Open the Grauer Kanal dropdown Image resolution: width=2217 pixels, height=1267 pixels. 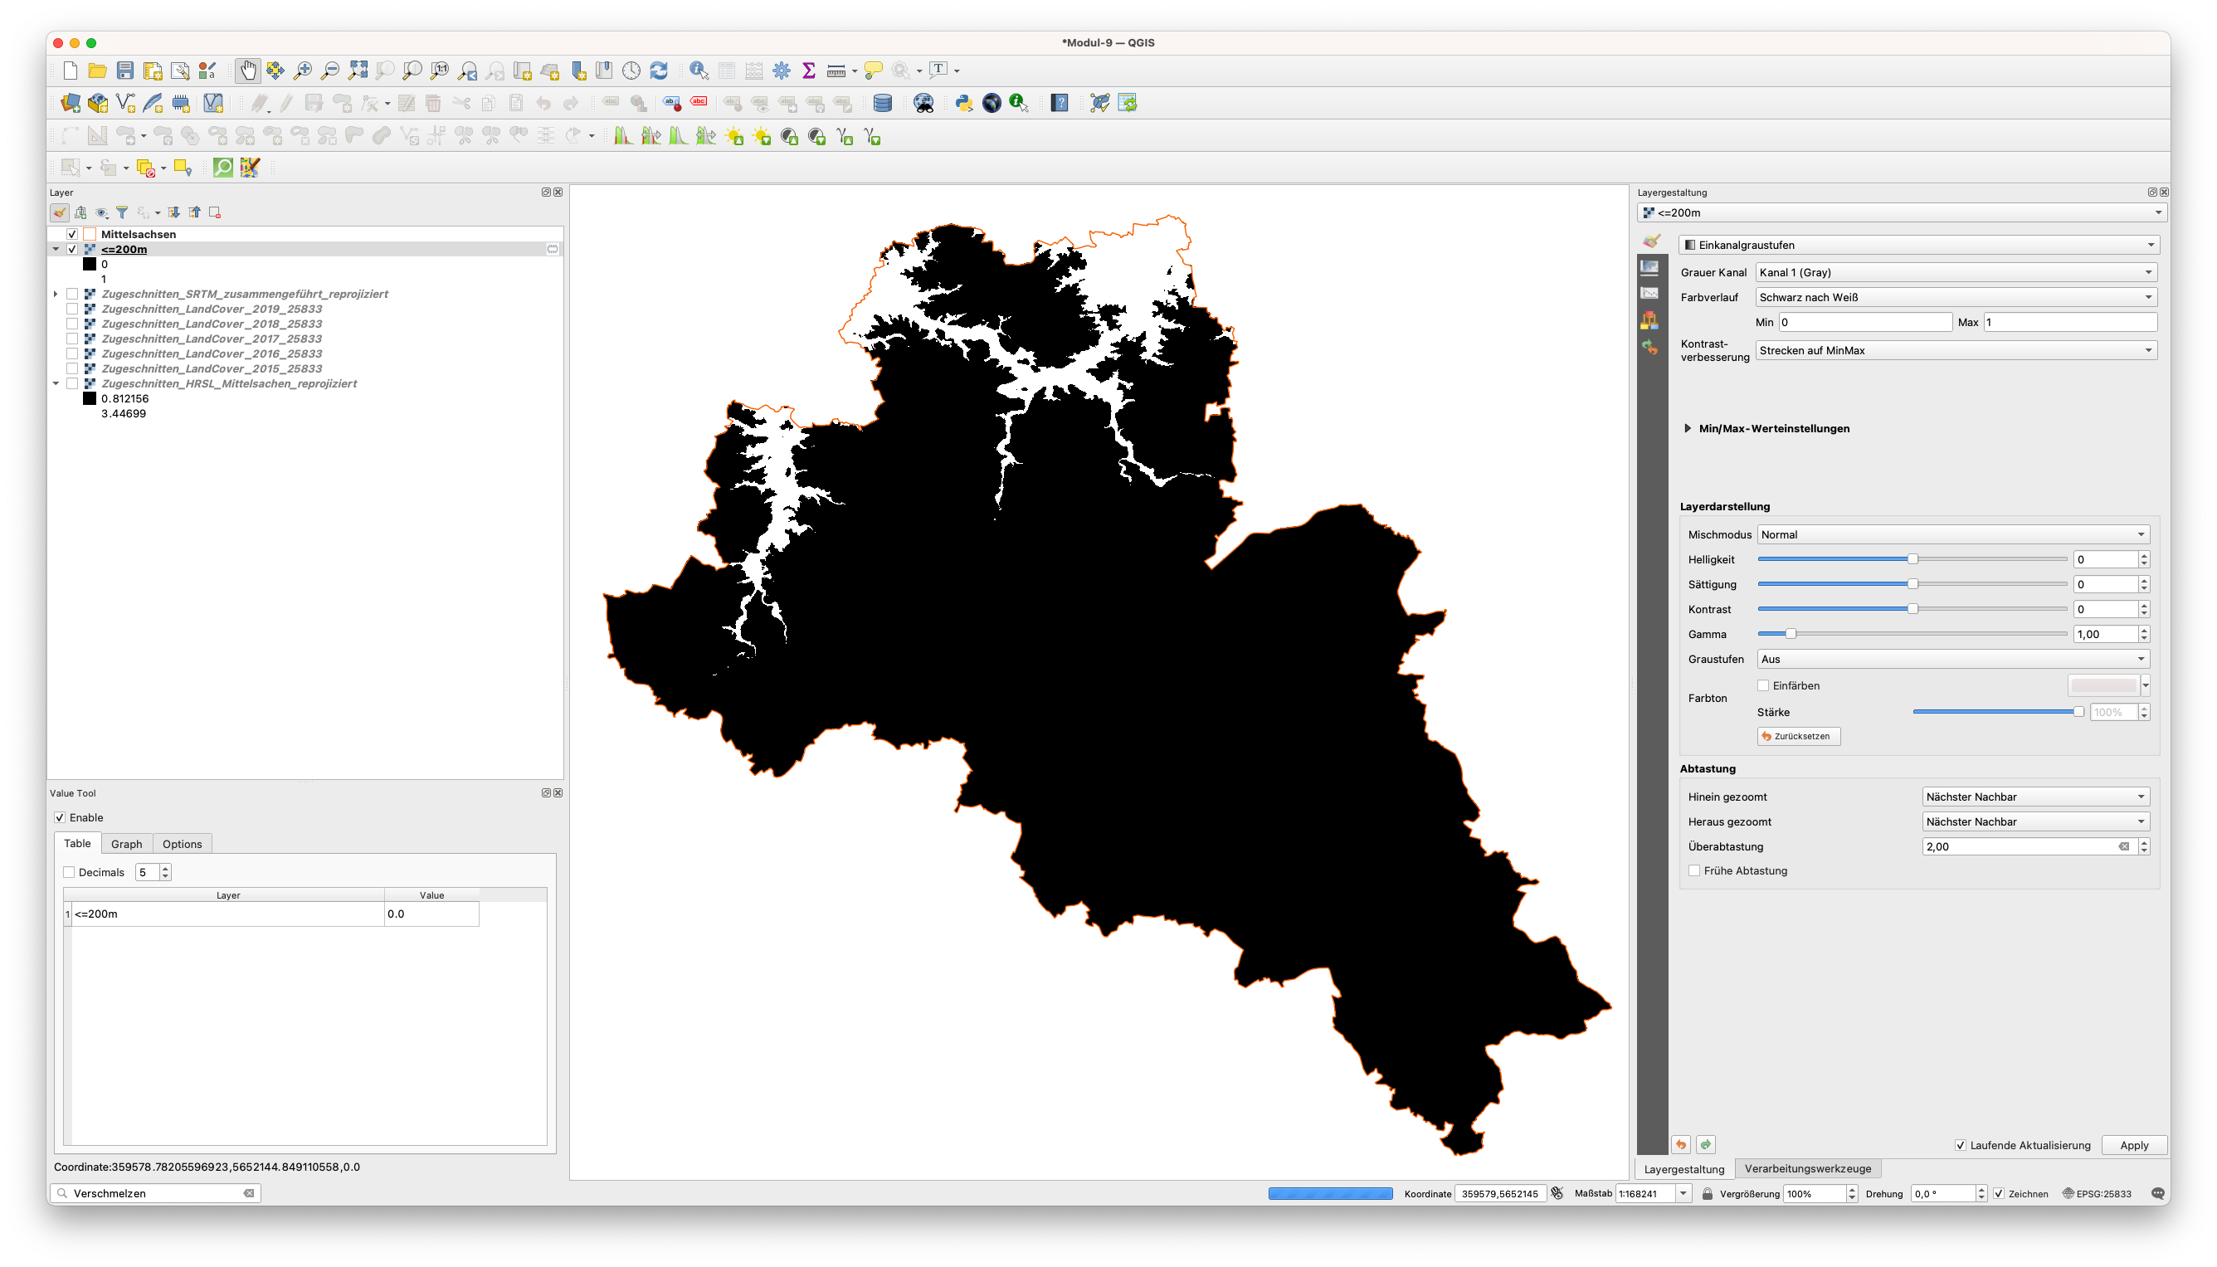[x=1956, y=272]
